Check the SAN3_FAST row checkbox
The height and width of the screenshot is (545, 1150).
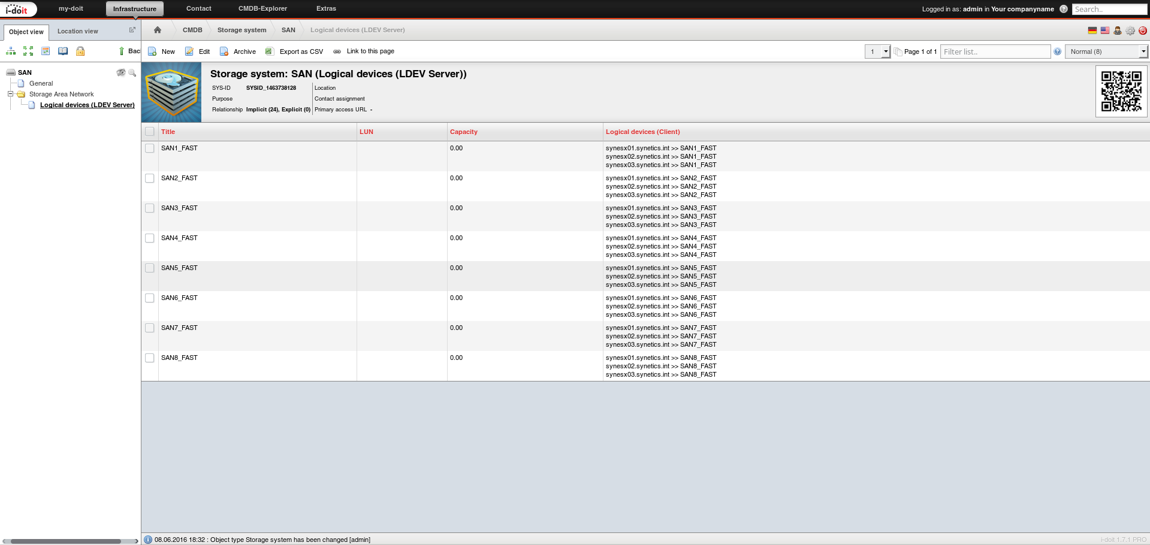pos(150,208)
